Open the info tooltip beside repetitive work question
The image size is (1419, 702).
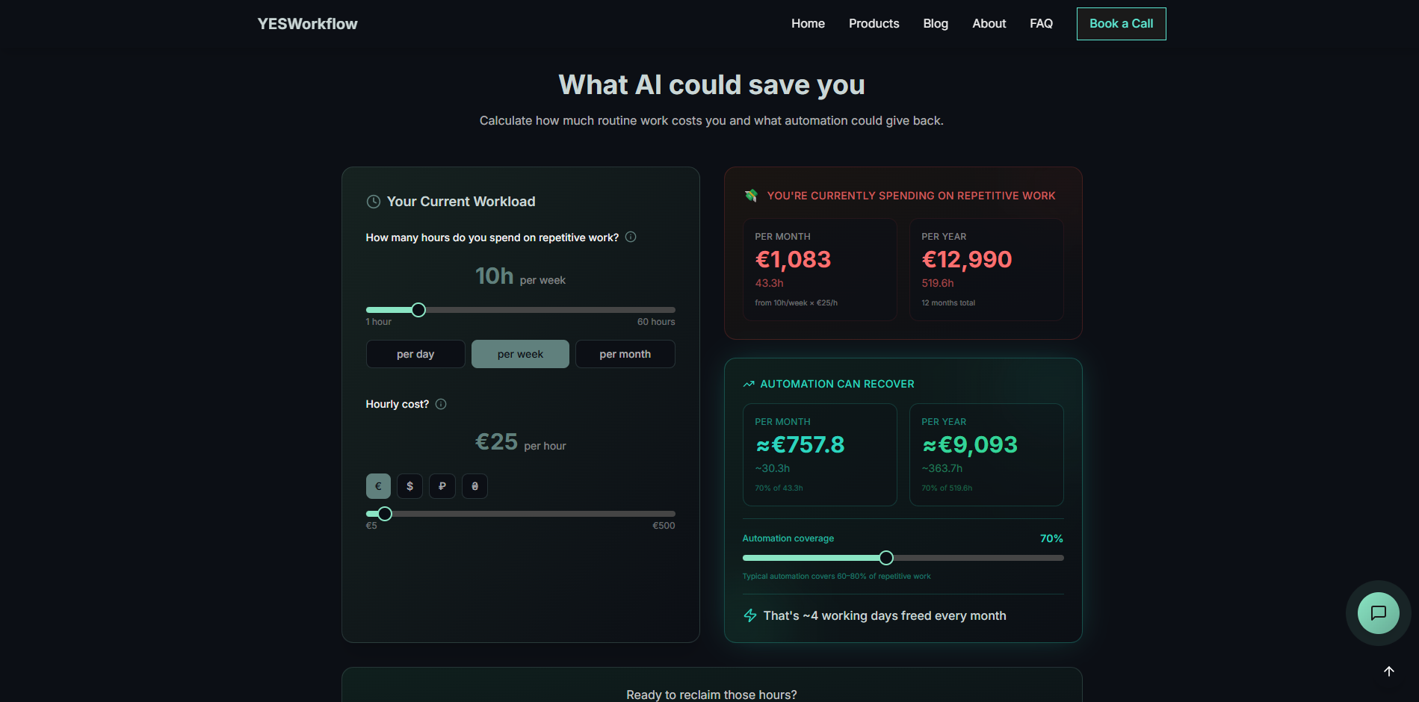pos(631,237)
